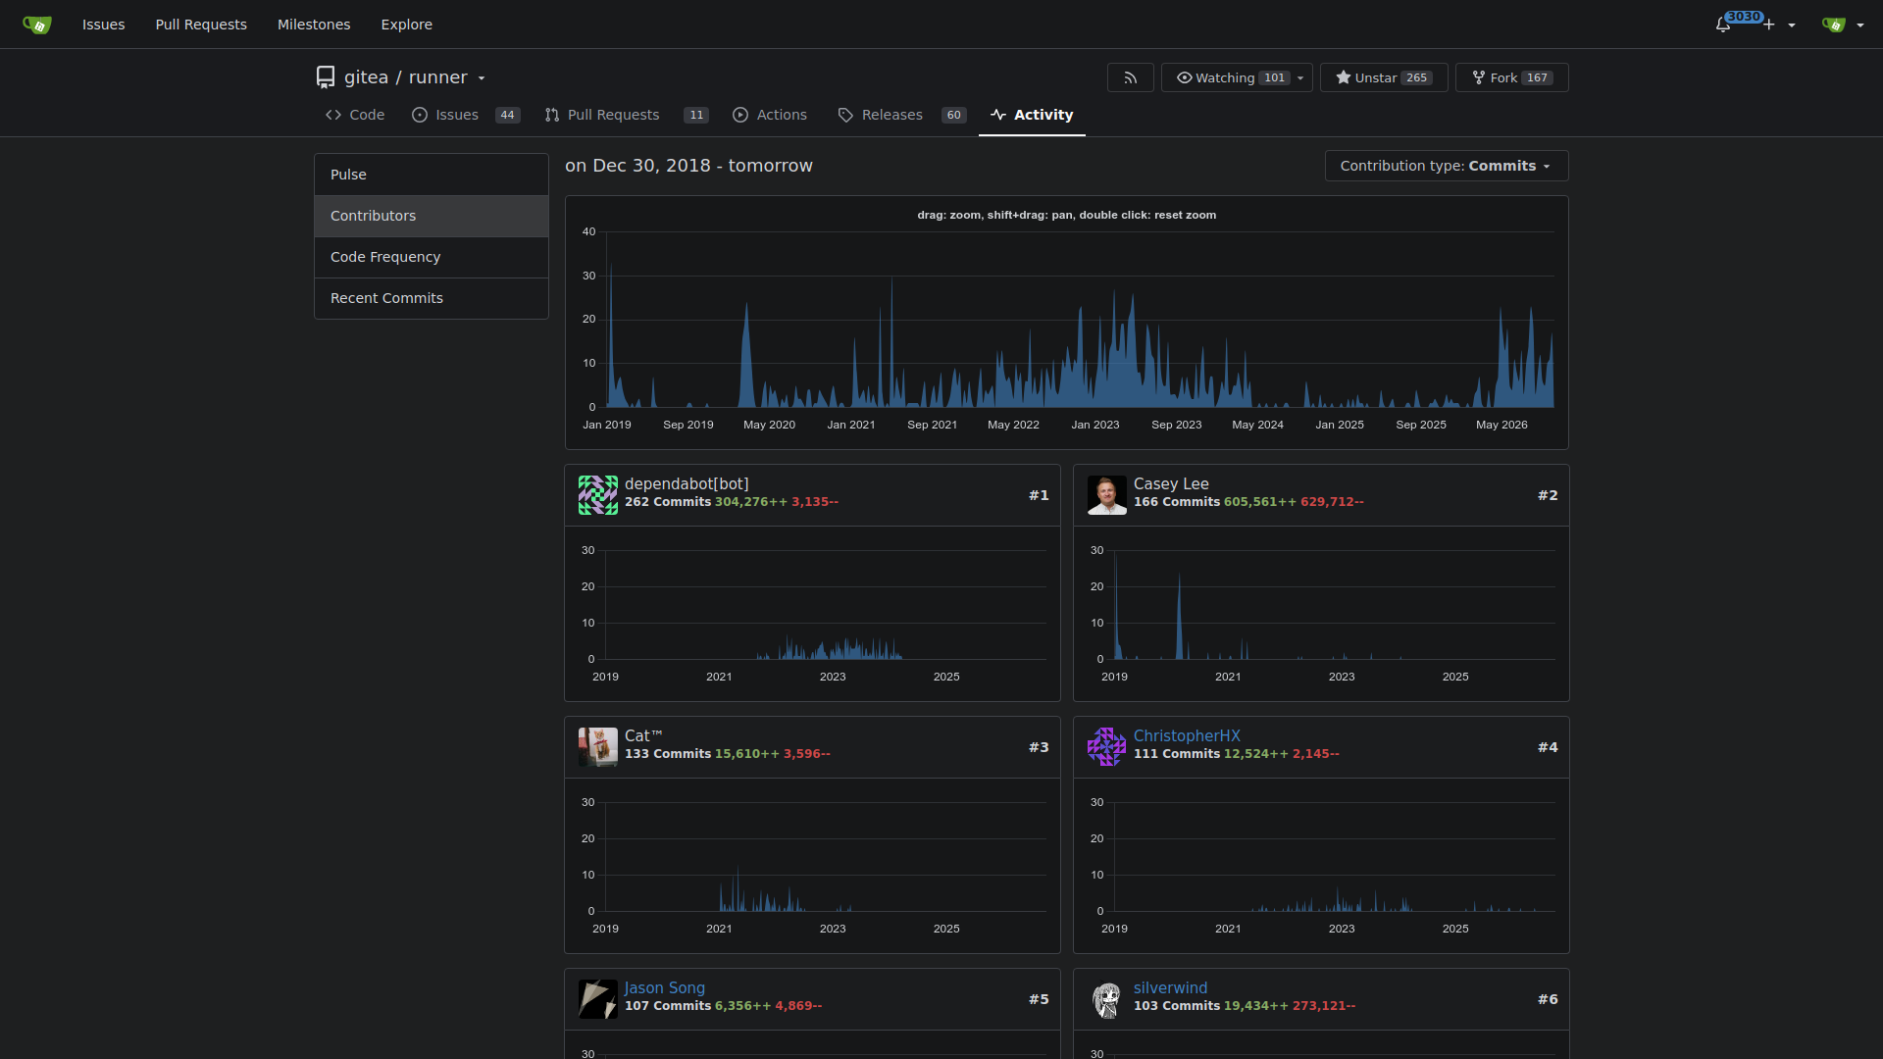Open the user avatar menu
The height and width of the screenshot is (1059, 1883).
pos(1842,25)
